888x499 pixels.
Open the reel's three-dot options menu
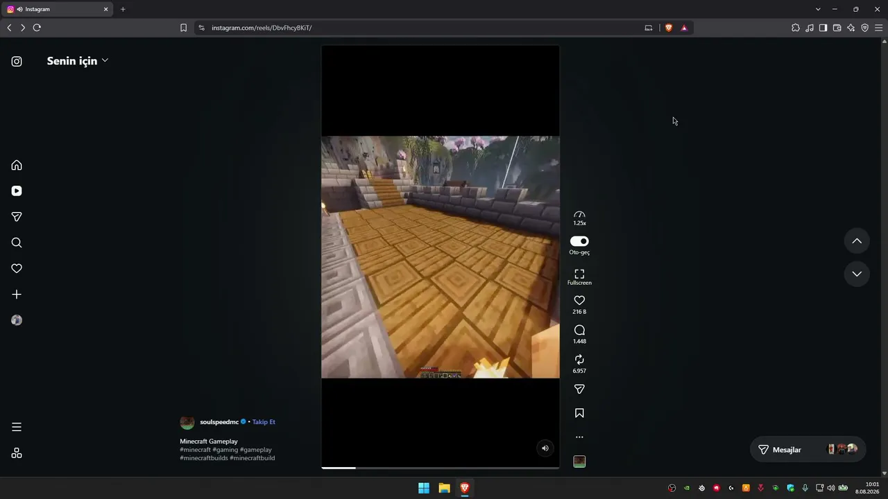pyautogui.click(x=579, y=437)
